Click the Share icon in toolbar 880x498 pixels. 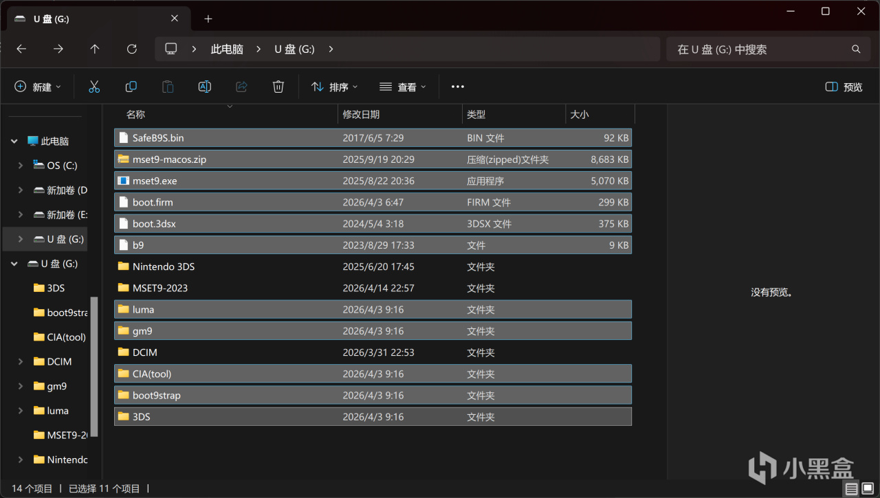tap(241, 87)
